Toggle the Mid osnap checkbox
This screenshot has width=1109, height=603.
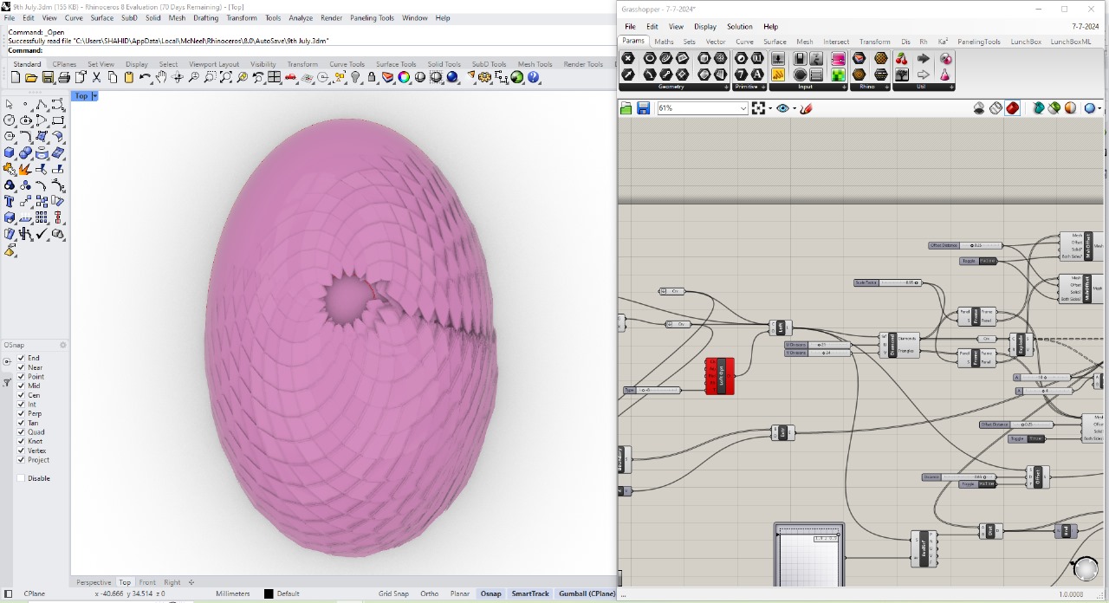[x=21, y=386]
